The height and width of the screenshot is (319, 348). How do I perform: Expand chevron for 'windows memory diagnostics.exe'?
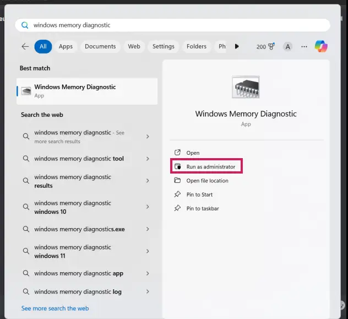click(x=148, y=229)
